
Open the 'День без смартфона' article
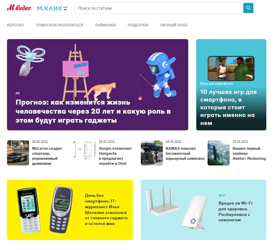click(106, 210)
